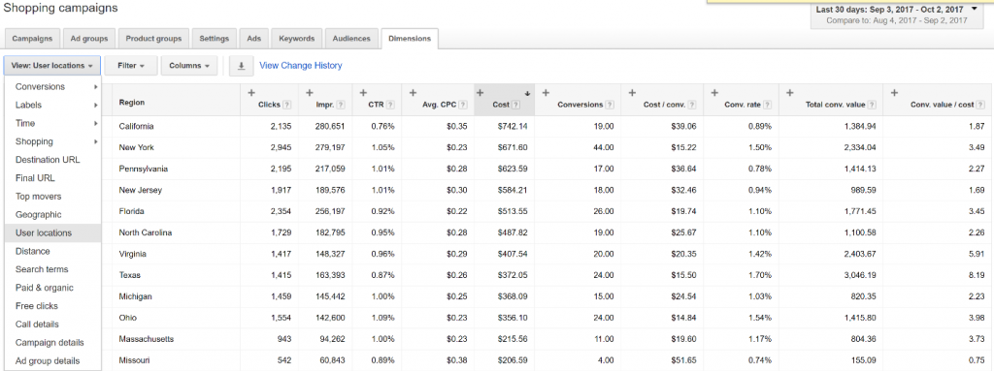Viewport: 994px width, 371px height.
Task: Click the help icon next to CTR
Action: tap(390, 105)
